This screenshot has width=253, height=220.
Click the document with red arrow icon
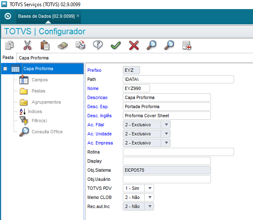pos(187,45)
